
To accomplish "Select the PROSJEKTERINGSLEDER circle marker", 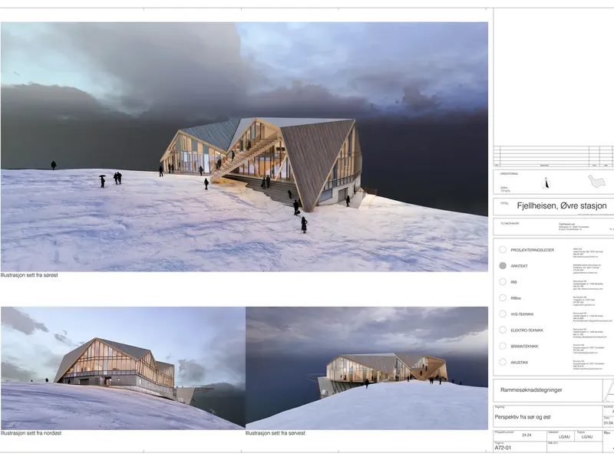I will pos(503,250).
